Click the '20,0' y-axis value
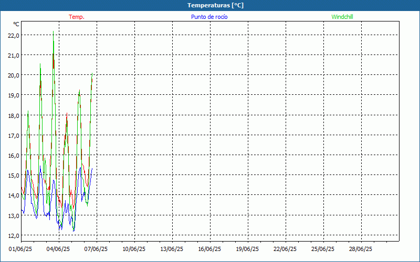Image resolution: width=420 pixels, height=262 pixels. 14,75
